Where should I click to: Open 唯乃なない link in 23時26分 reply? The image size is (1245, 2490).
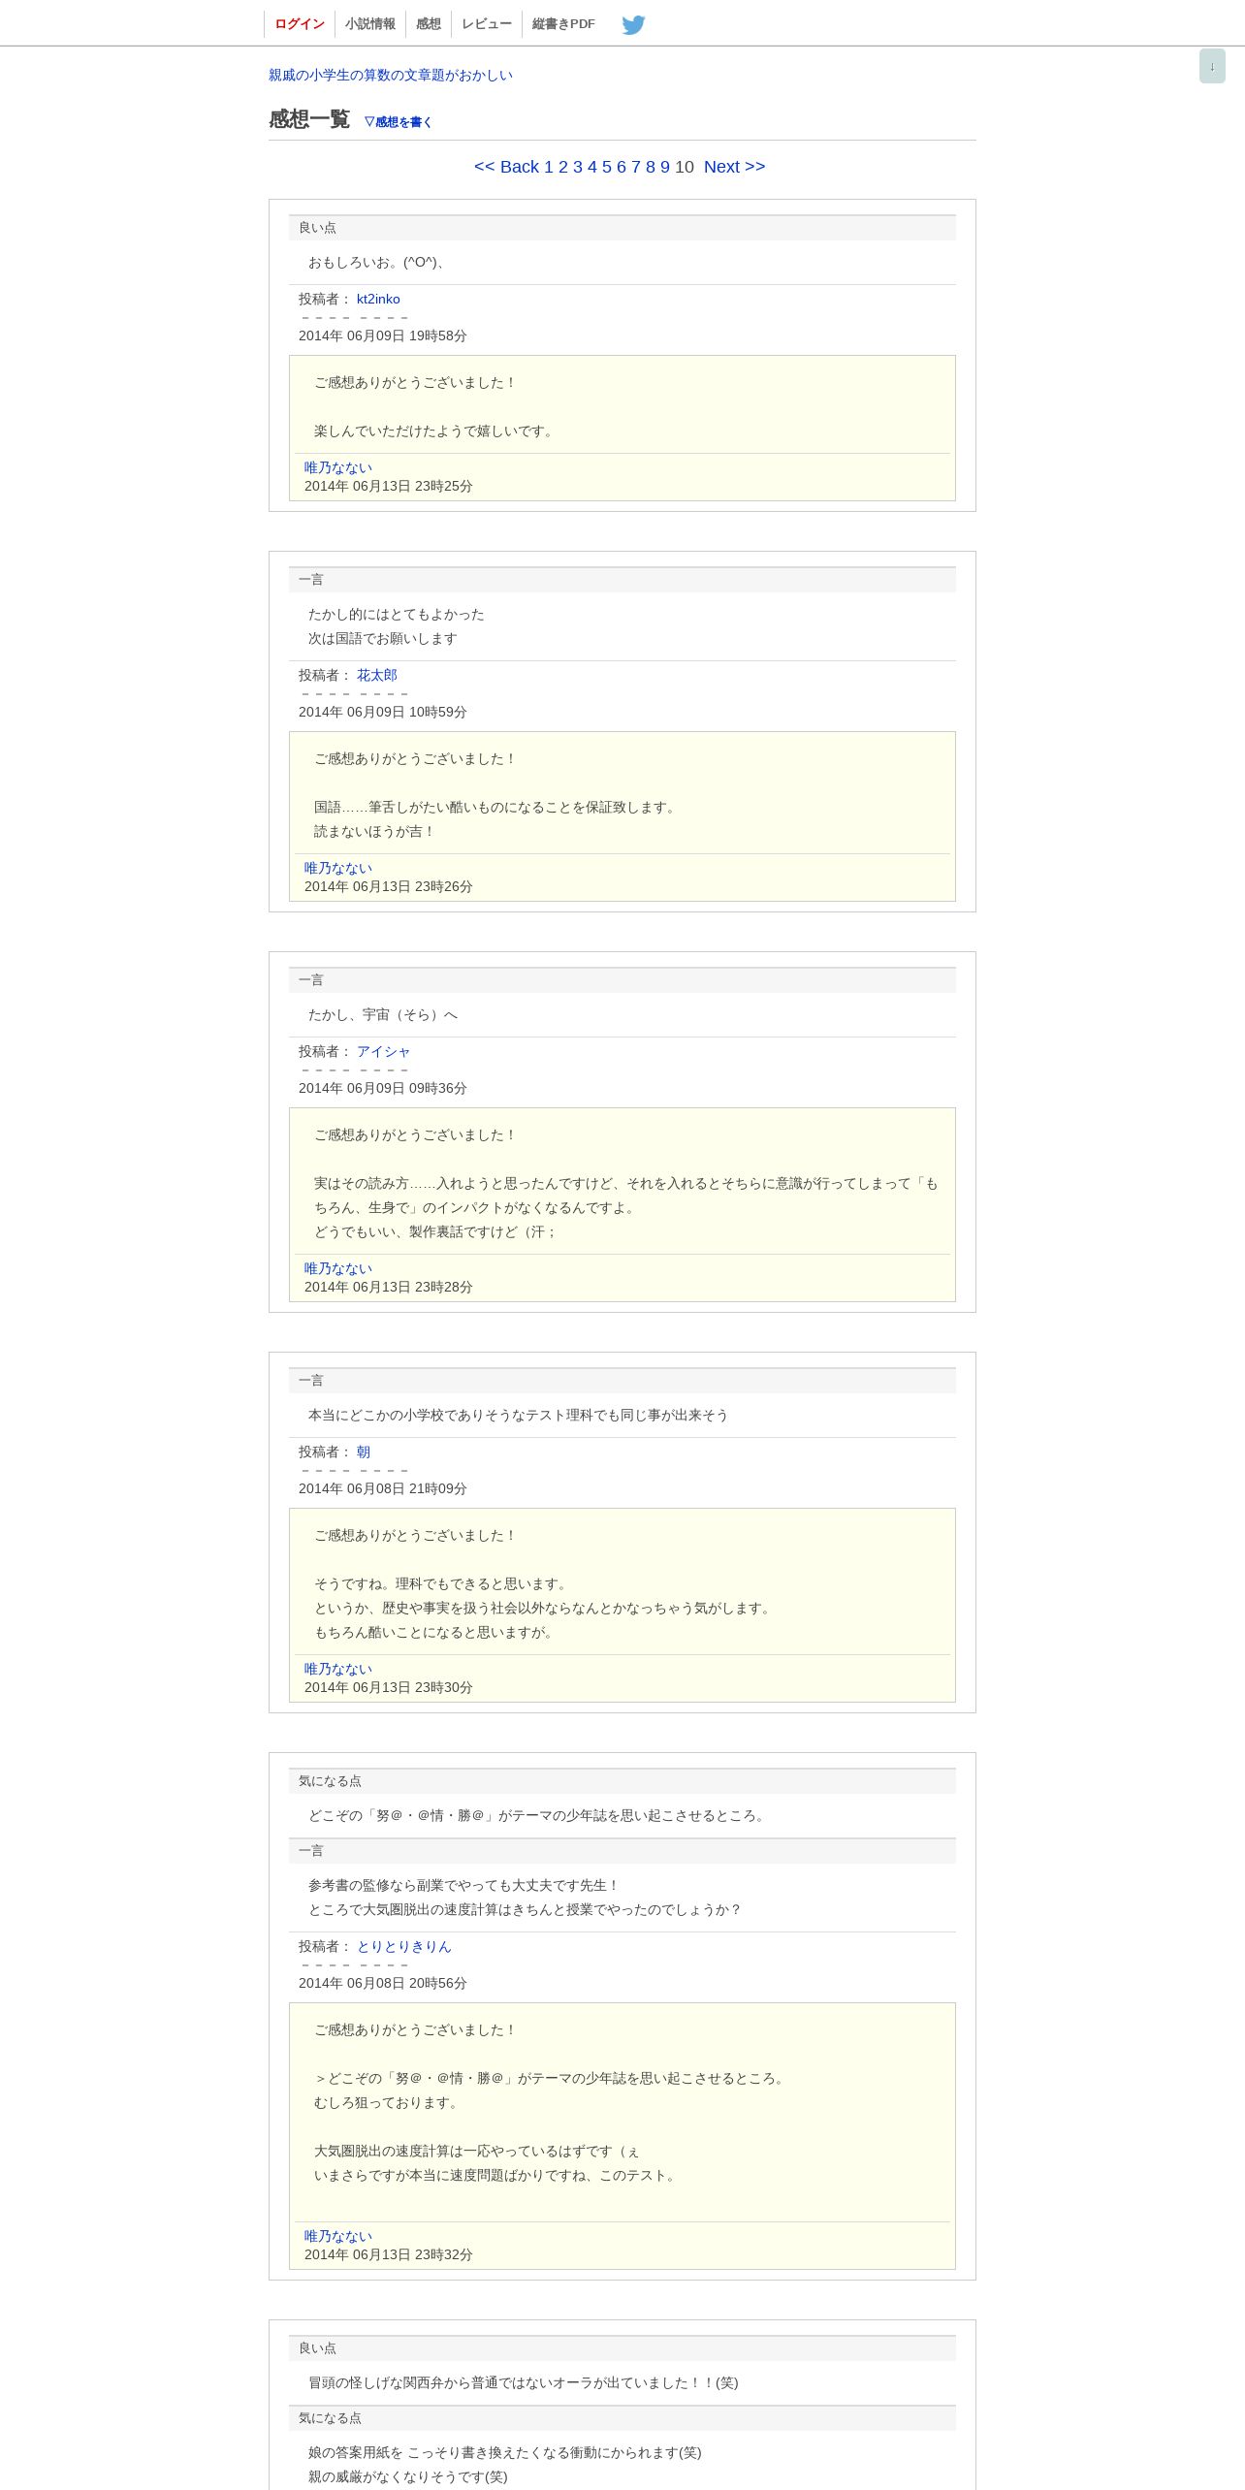pyautogui.click(x=338, y=868)
